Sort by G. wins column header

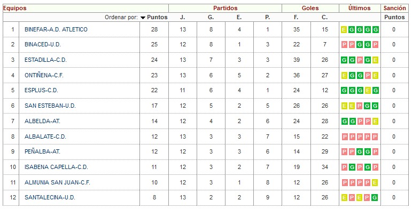click(x=211, y=17)
